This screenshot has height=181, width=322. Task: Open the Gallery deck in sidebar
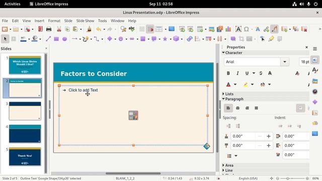(315, 81)
